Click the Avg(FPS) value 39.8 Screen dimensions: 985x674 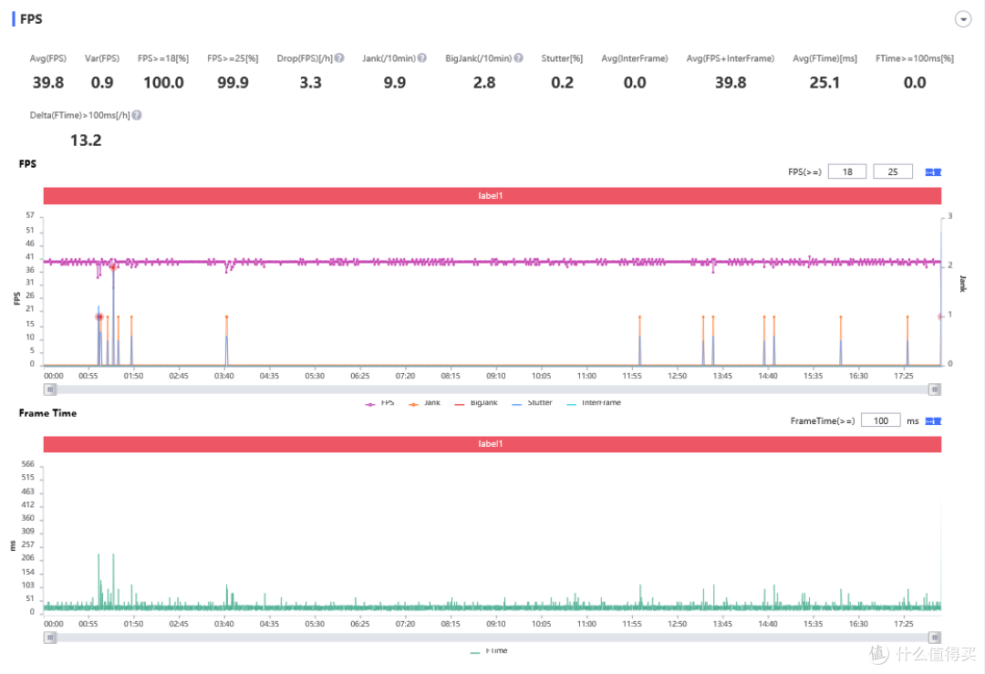48,83
